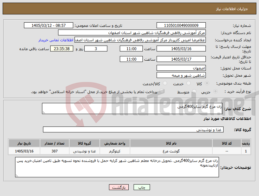
Task: Click the توضیحات خریدار text area
Action: point(117,167)
